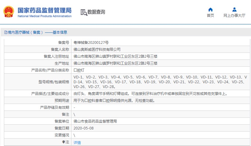Click the 型号规格/包装规格 label

54,82
